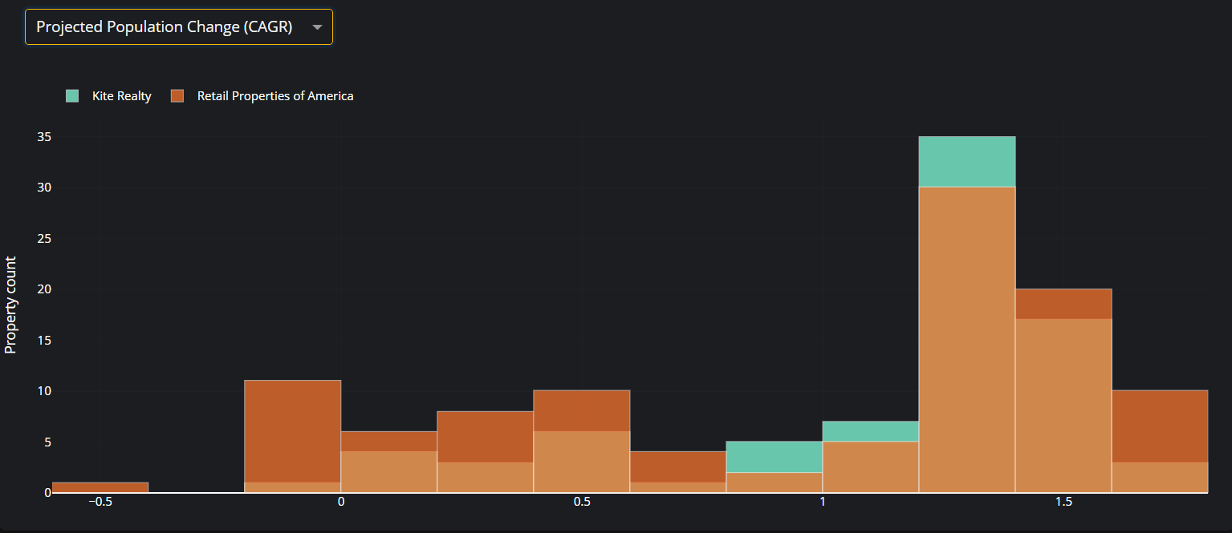Click the bar reaching 7 right of 1

[x=871, y=456]
